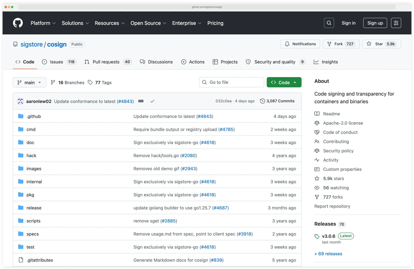414x269 pixels.
Task: Open the green Code dropdown button
Action: [x=284, y=82]
